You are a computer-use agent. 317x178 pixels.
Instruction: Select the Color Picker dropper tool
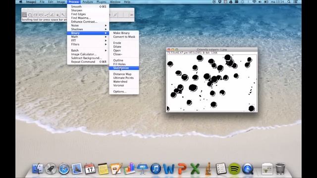115,15
